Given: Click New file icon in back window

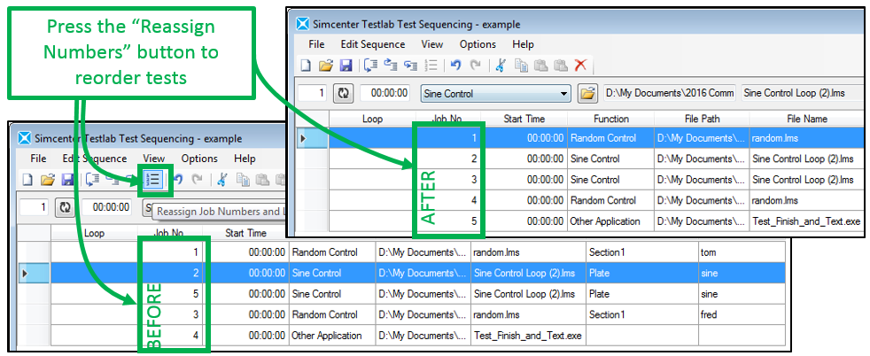Looking at the screenshot, I should (27, 180).
